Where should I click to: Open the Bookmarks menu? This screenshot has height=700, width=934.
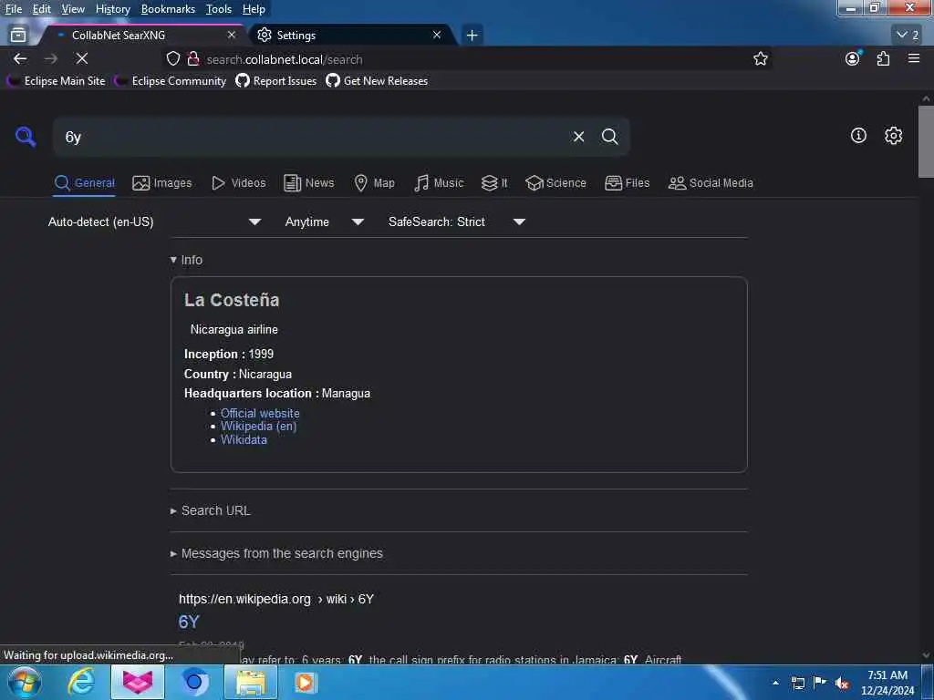pyautogui.click(x=168, y=9)
